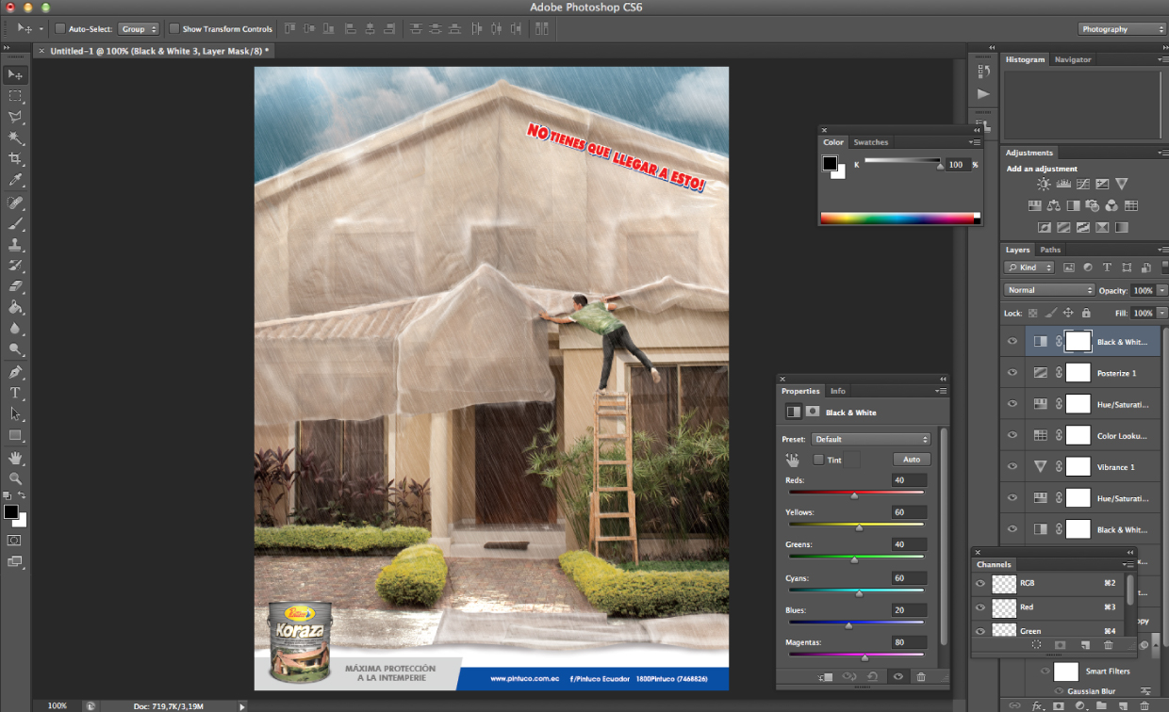The image size is (1169, 712).
Task: Delete adjustment via Properties trash icon
Action: coord(920,676)
